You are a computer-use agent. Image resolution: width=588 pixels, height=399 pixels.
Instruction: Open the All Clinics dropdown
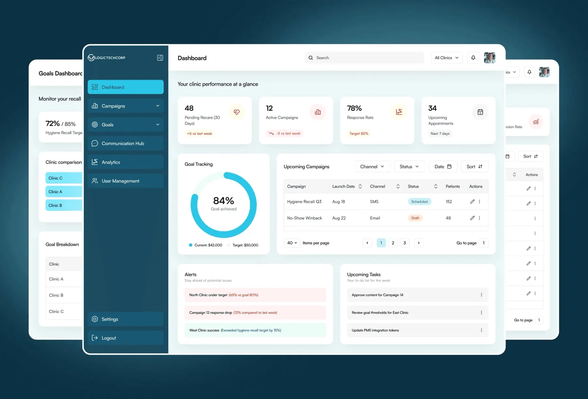(x=447, y=58)
